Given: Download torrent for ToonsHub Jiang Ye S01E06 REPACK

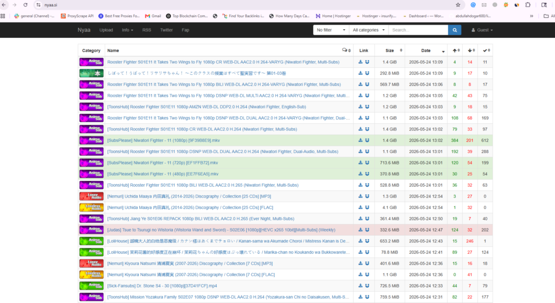Looking at the screenshot, I should click(360, 219).
